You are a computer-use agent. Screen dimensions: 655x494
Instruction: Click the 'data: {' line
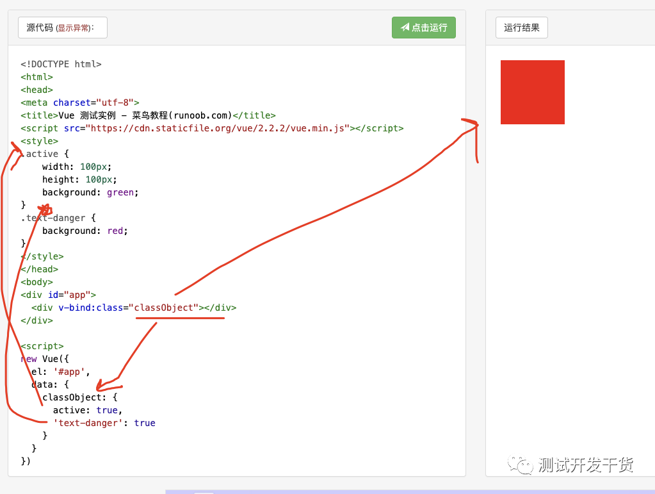(50, 384)
